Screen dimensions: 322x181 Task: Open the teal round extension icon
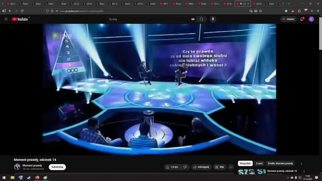click(x=286, y=11)
